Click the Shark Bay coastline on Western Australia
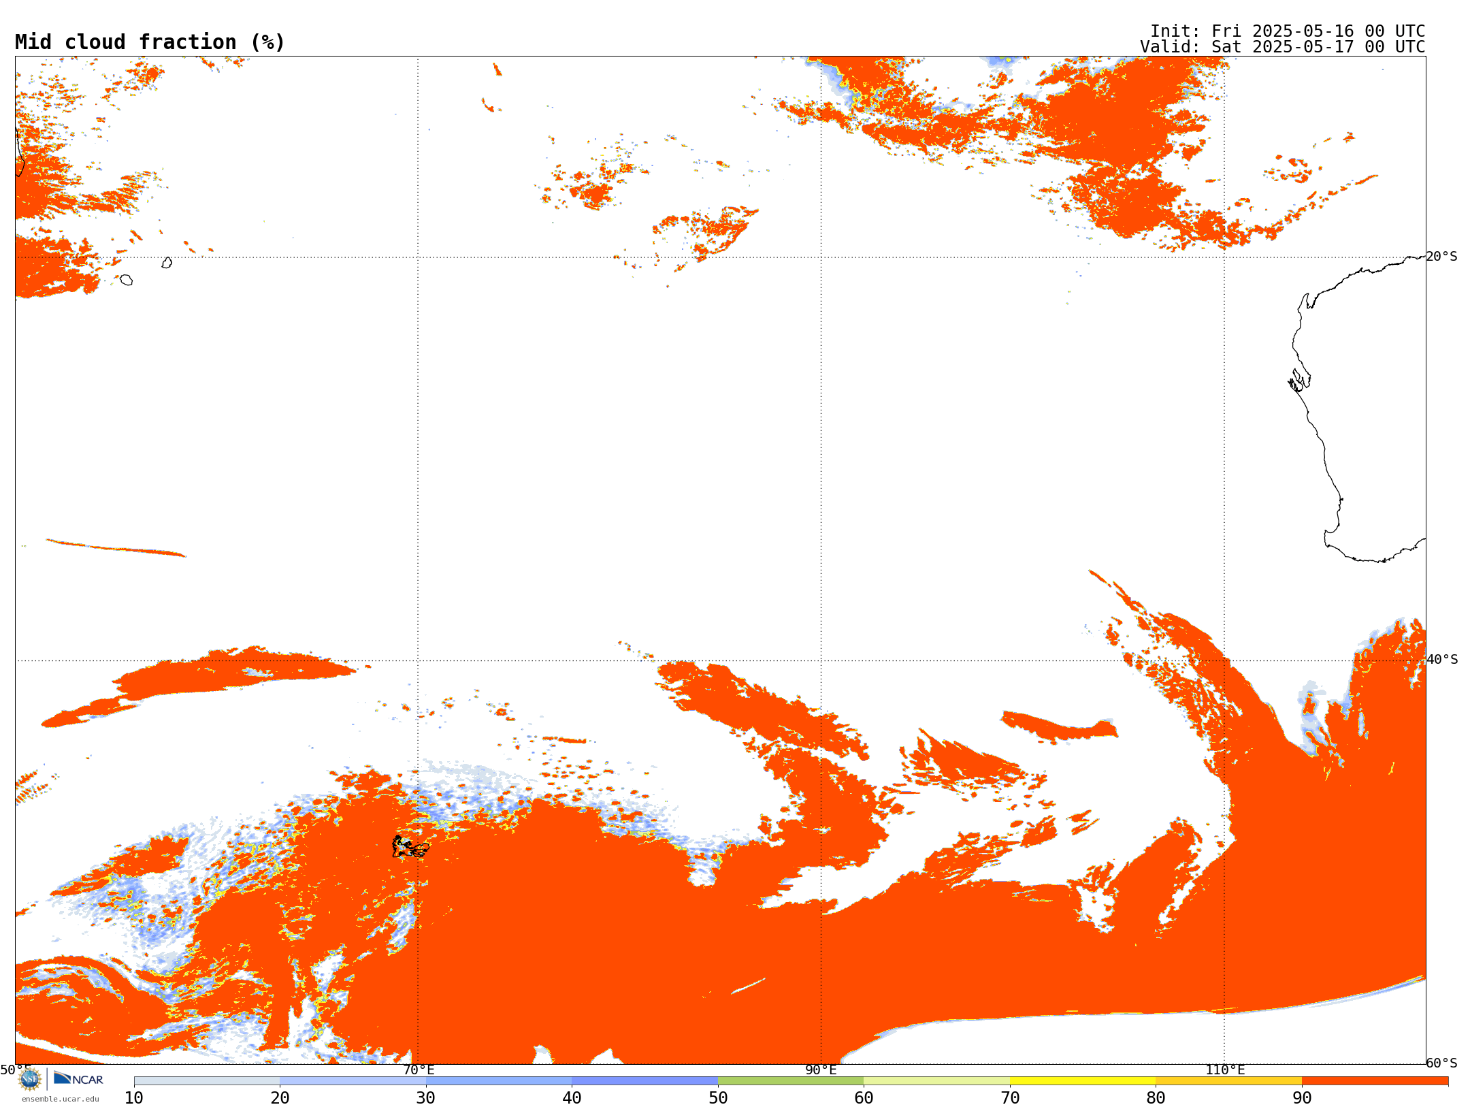 point(1298,380)
